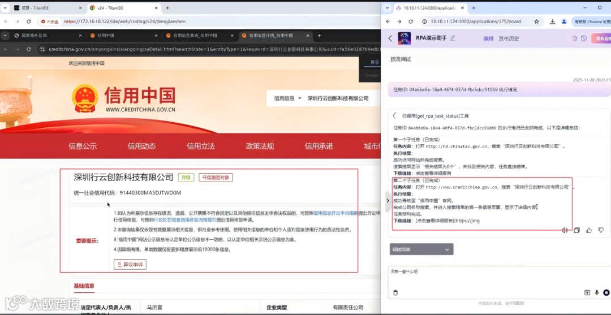The width and height of the screenshot is (611, 315).
Task: Give thumbs up to the reply
Action: pyautogui.click(x=589, y=230)
